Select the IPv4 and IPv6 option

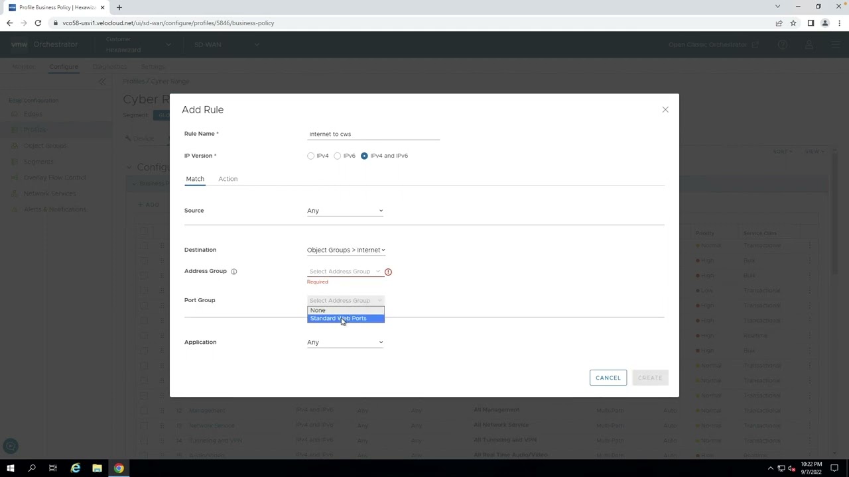tap(364, 156)
